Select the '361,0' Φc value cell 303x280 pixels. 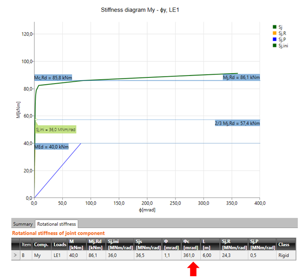point(191,255)
